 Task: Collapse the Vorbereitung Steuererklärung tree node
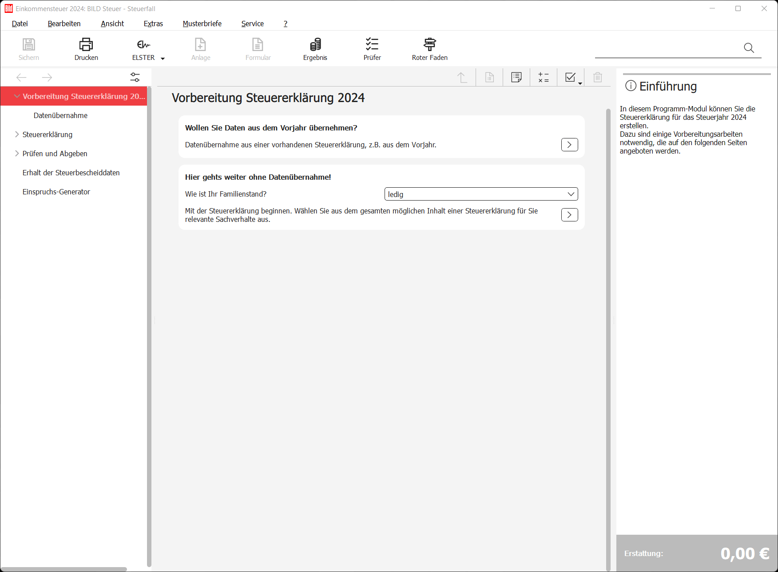17,96
